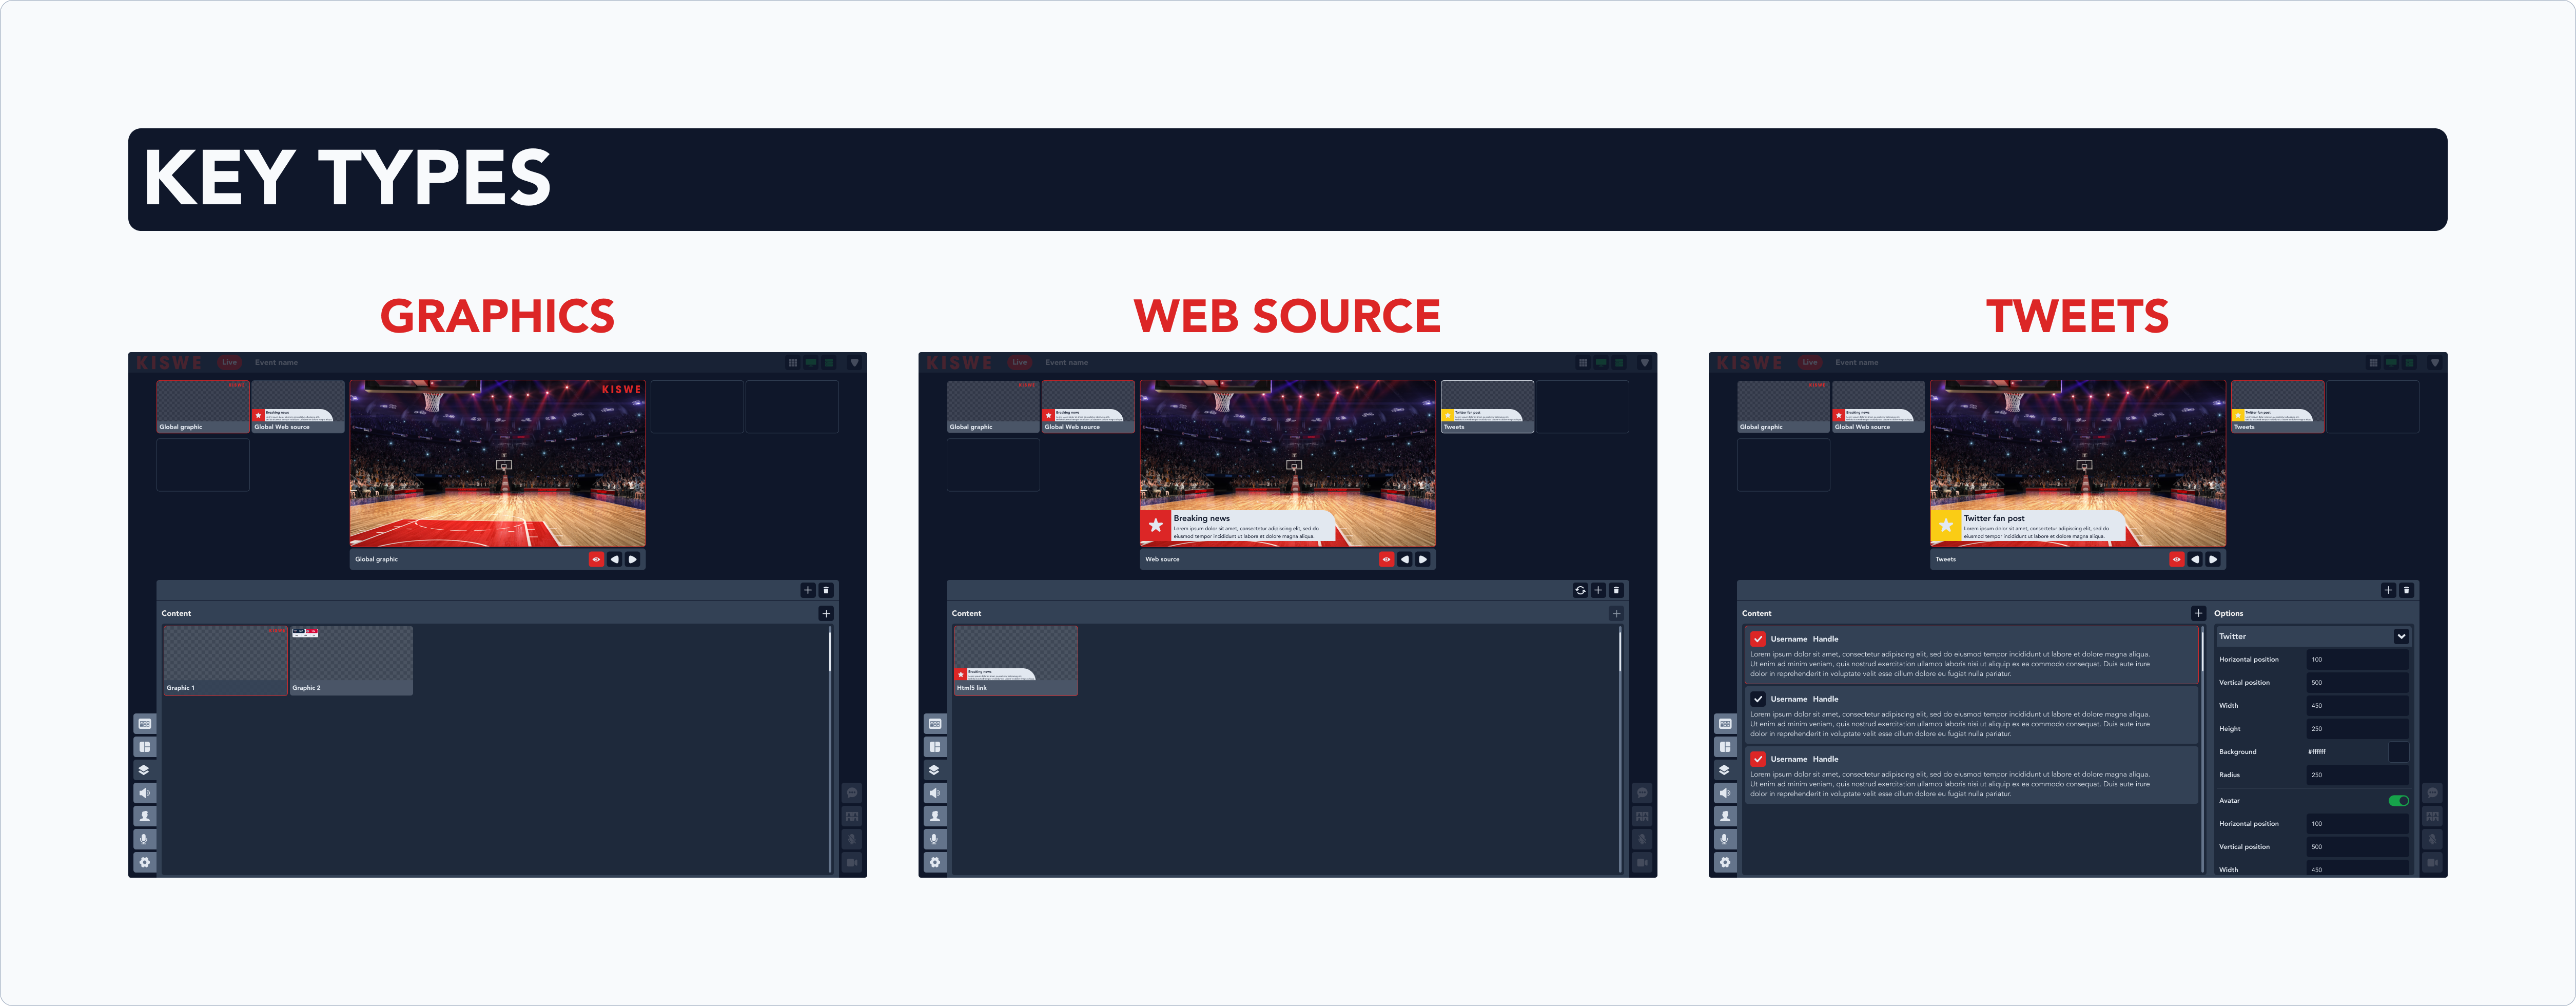Add a new key with plus icon in Graphics mockup
Image resolution: width=2576 pixels, height=1006 pixels.
click(x=808, y=590)
